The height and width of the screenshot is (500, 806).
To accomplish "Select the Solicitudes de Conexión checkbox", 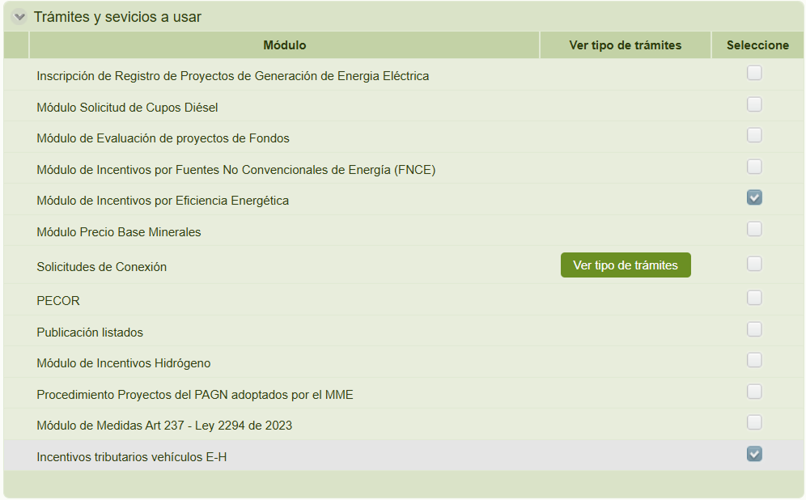I will tap(754, 264).
